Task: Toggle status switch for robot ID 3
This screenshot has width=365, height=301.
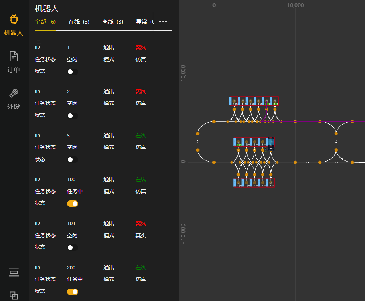Action: pos(73,160)
